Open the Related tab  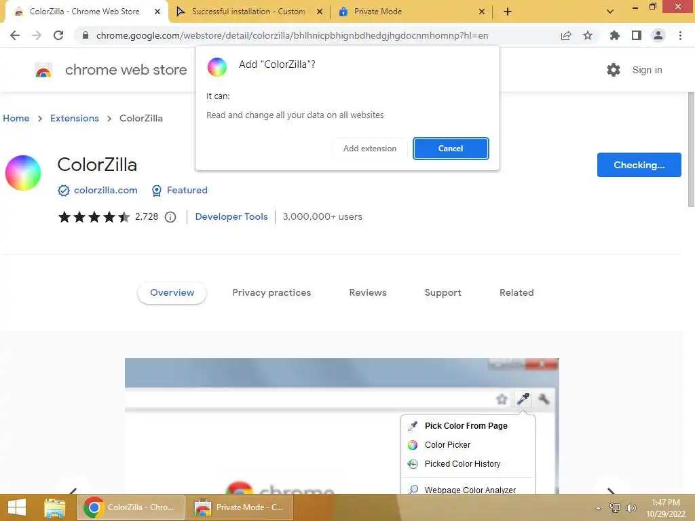tap(516, 293)
